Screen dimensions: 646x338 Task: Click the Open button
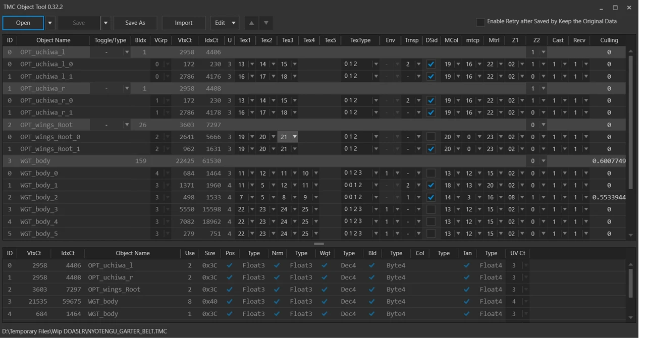(23, 23)
